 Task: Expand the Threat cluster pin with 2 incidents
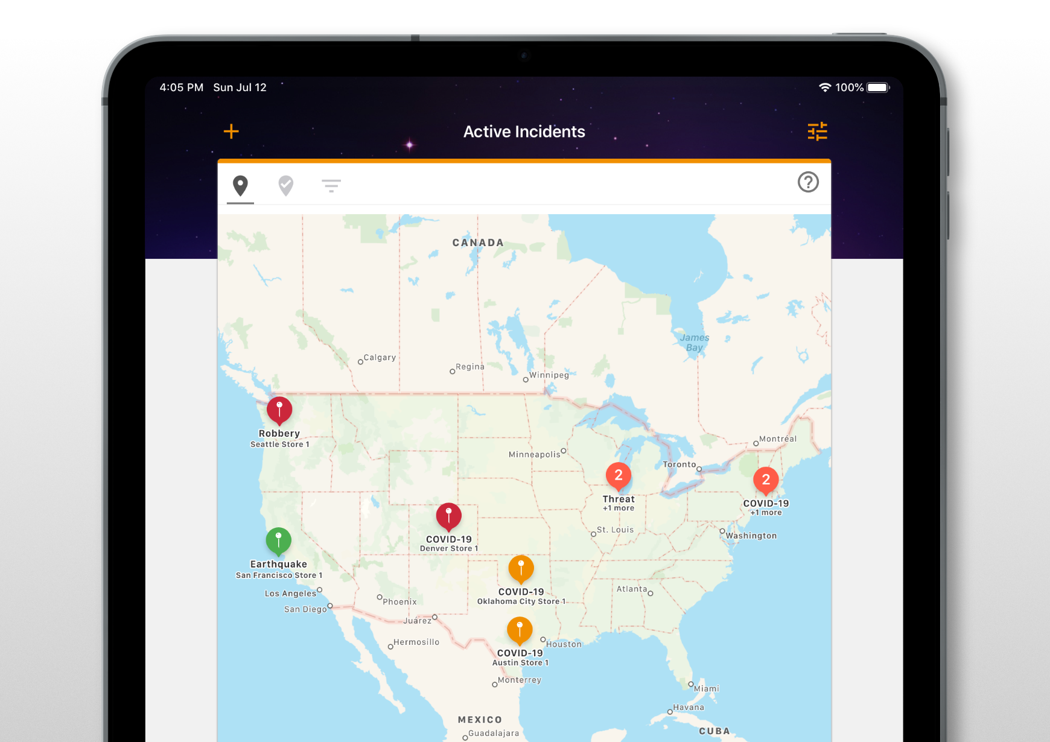click(618, 476)
